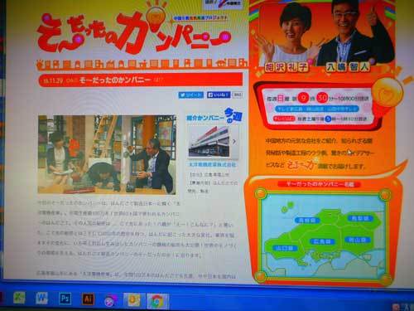Select 鳥取県 on the map
The width and height of the screenshot is (414, 311).
pyautogui.click(x=360, y=218)
